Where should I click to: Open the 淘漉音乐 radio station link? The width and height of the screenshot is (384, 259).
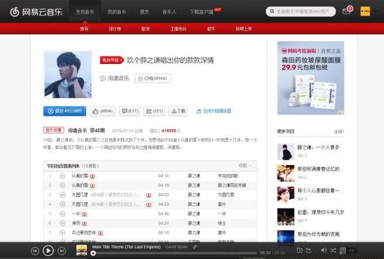point(118,78)
